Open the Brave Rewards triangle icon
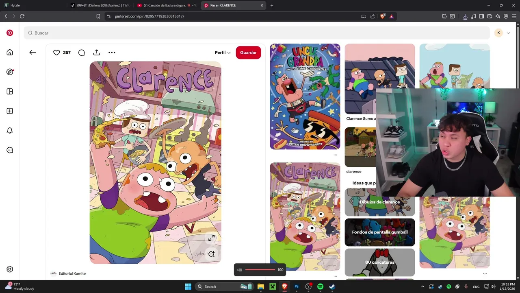This screenshot has height=293, width=520. pyautogui.click(x=391, y=16)
